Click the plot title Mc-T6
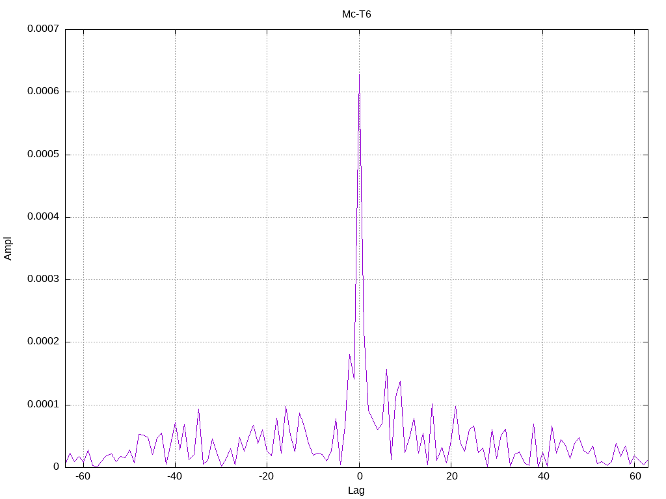Image resolution: width=666 pixels, height=499 pixels. click(356, 14)
